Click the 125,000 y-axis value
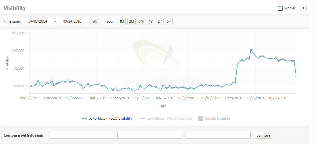Viewport: 314px width, 144px height. coord(19,33)
